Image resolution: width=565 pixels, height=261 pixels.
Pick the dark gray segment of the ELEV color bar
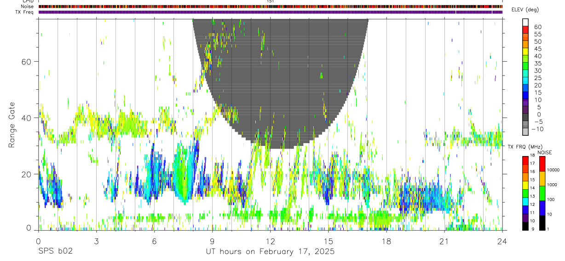point(526,117)
